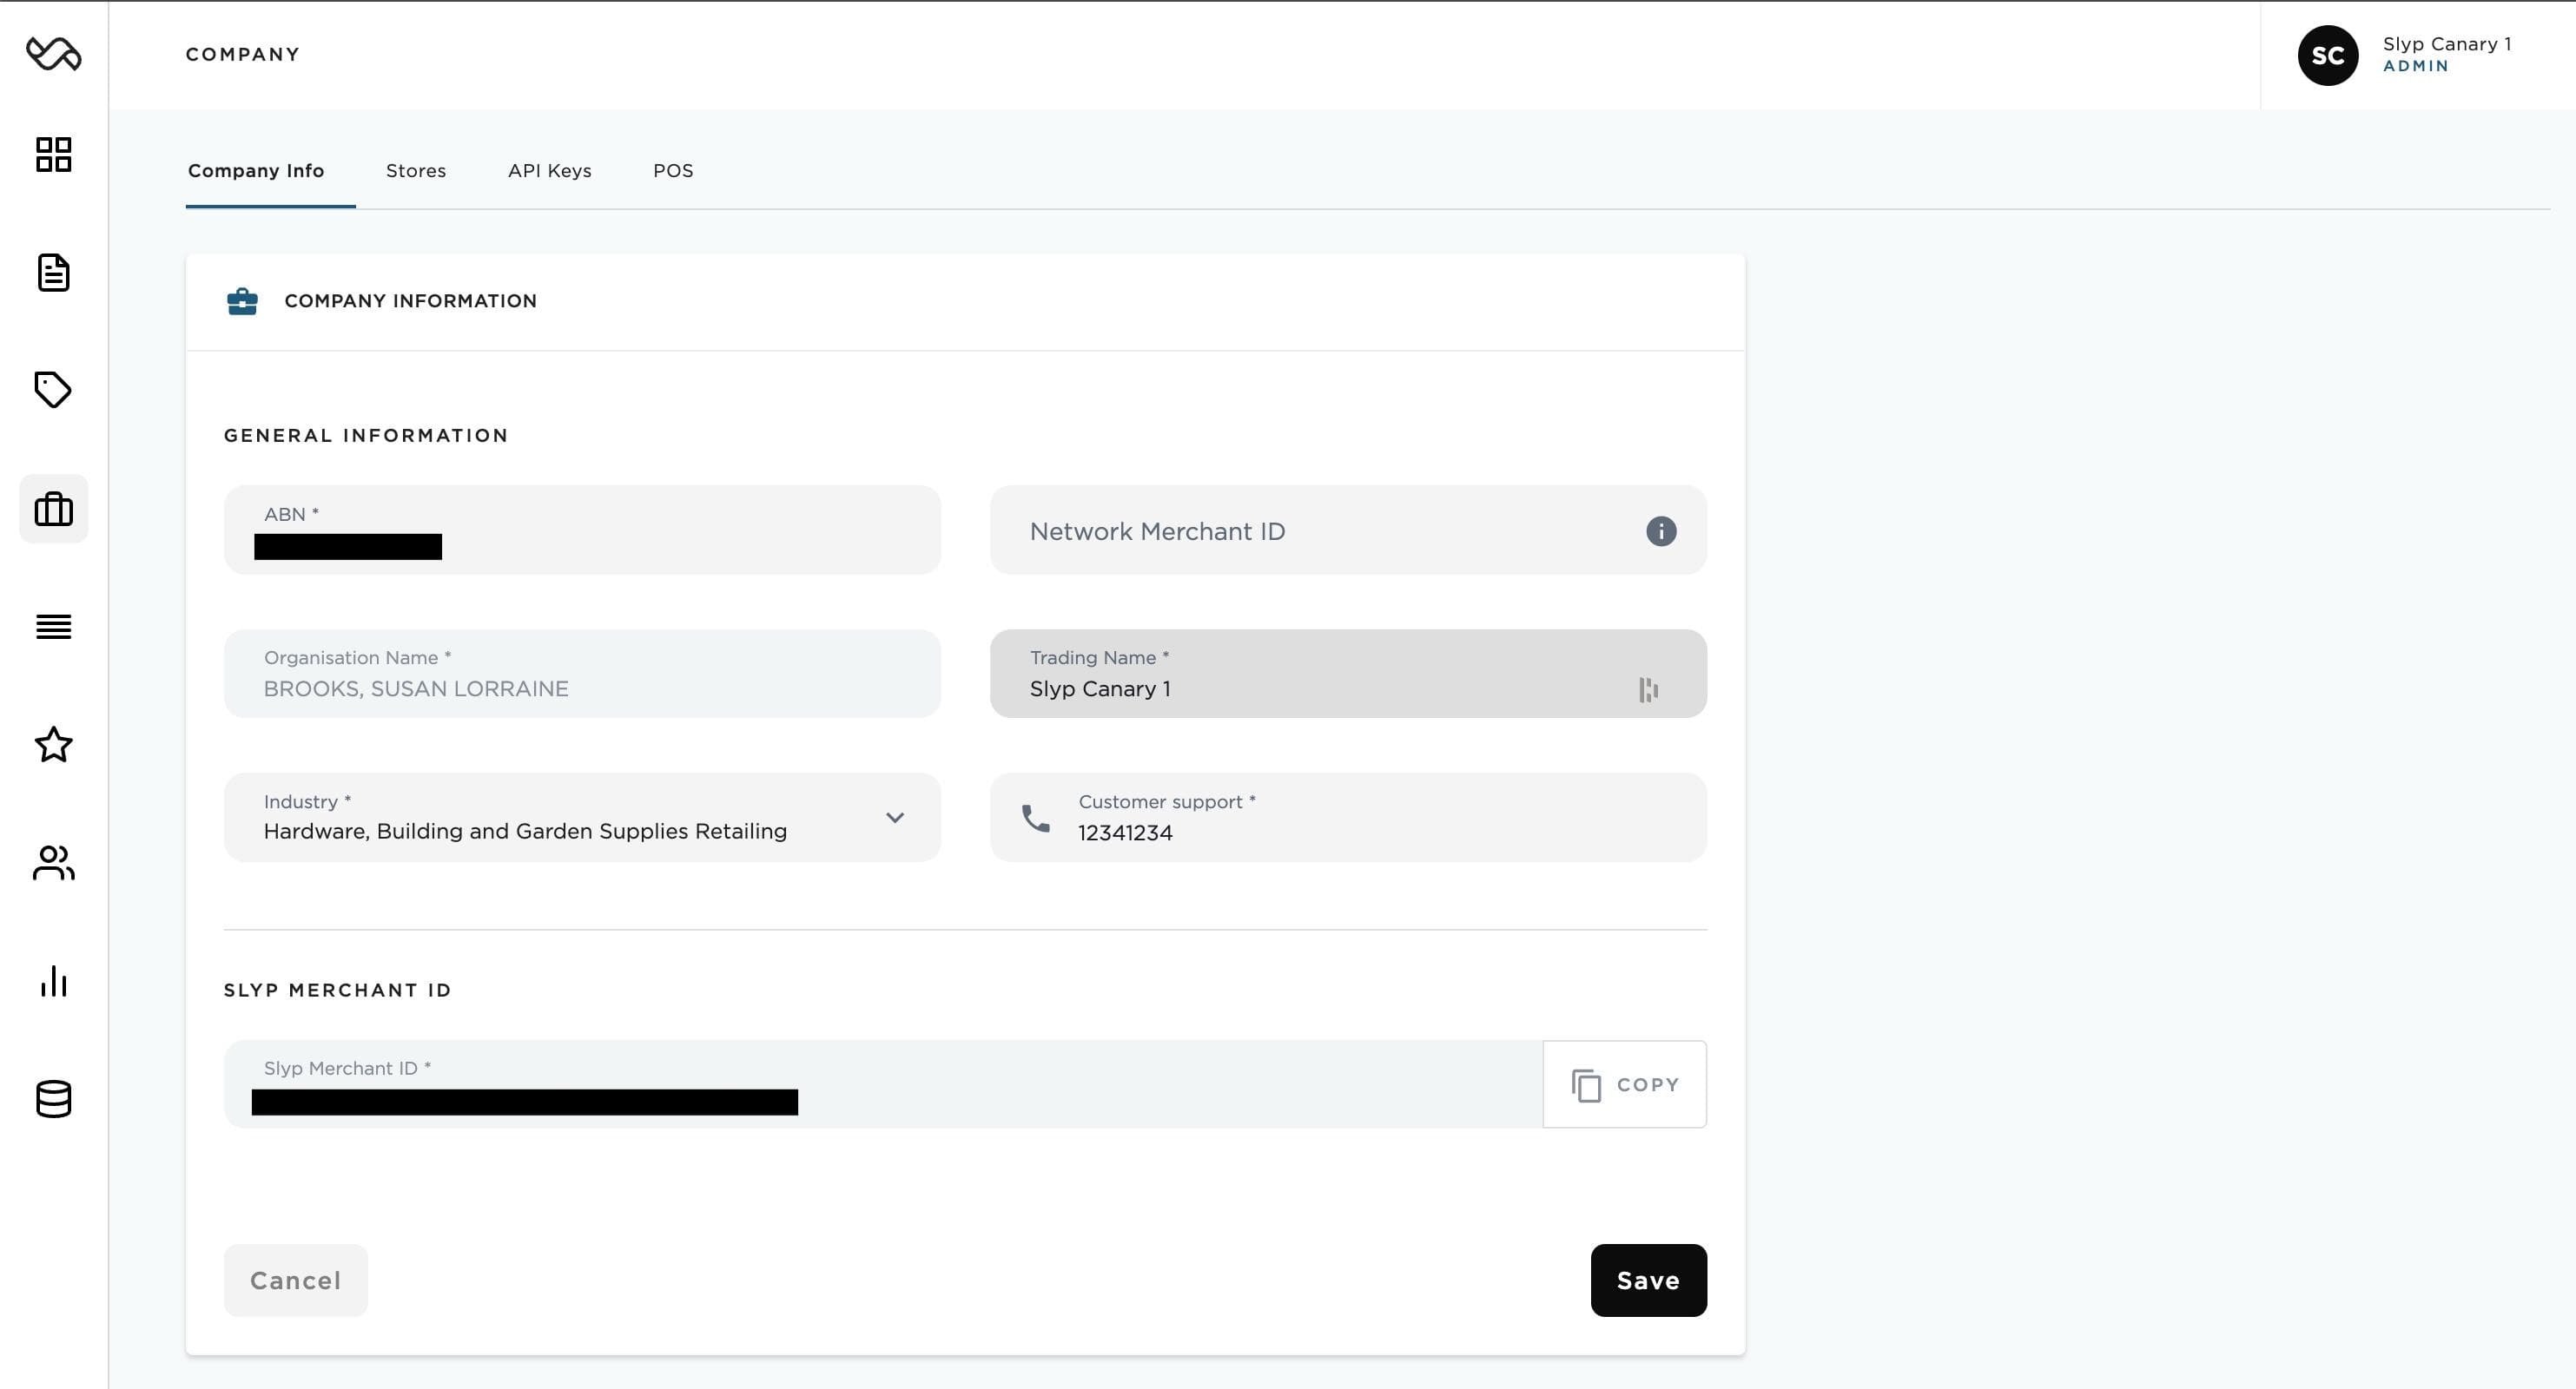Open the users icon in sidebar
The width and height of the screenshot is (2576, 1389).
click(54, 862)
